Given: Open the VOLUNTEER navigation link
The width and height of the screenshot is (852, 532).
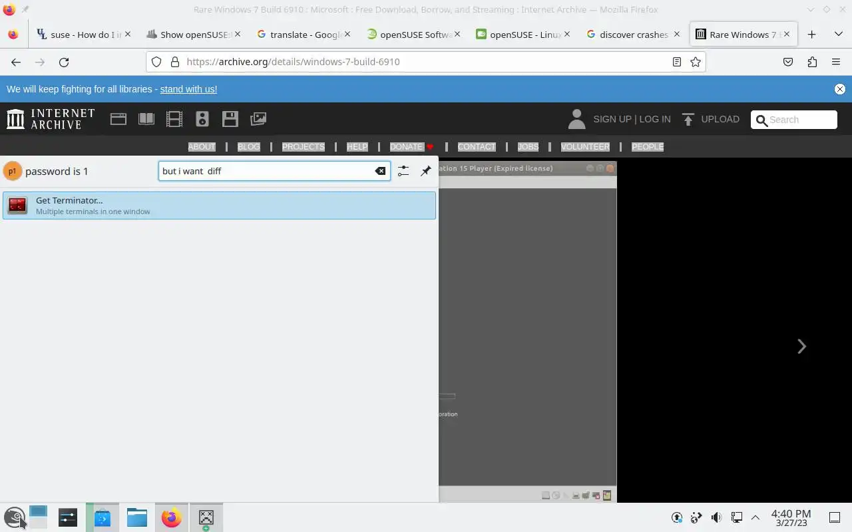Looking at the screenshot, I should click(x=585, y=147).
